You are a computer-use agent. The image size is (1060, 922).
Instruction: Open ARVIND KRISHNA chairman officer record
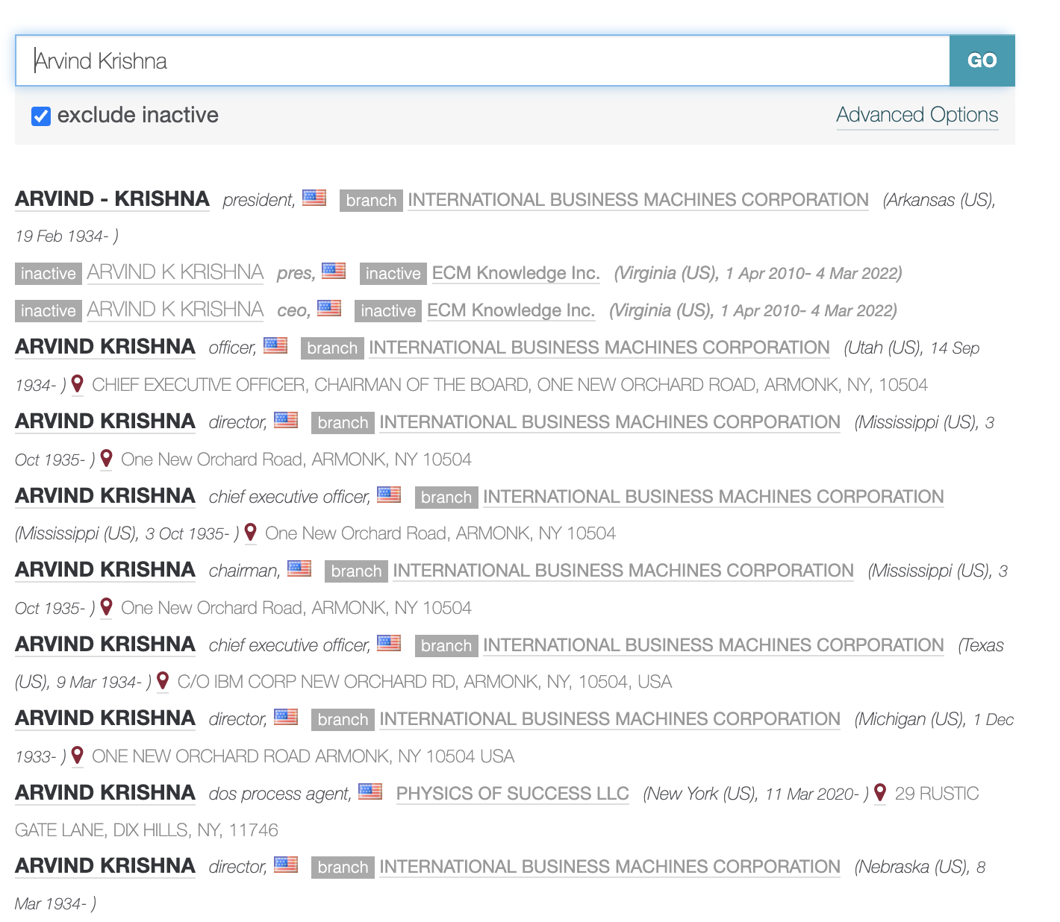coord(105,570)
